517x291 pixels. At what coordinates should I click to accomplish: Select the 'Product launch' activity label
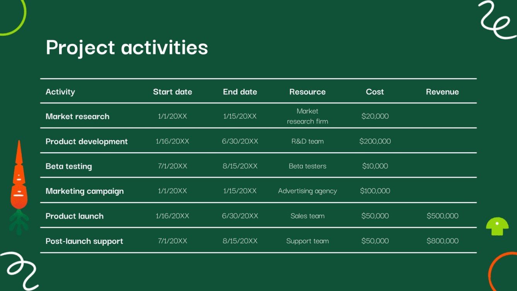[75, 216]
